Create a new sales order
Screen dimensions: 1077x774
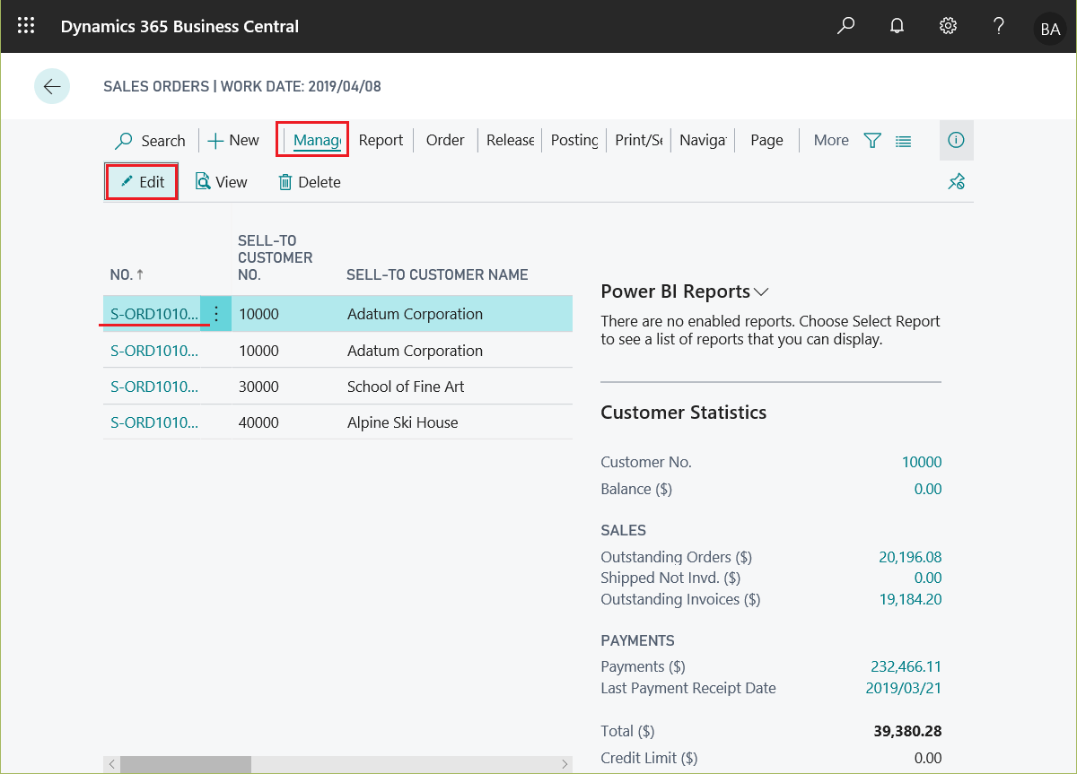(233, 141)
